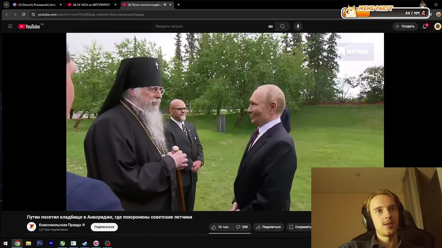Open a new browser tab
Viewport: 442px width, 248px height.
pyautogui.click(x=179, y=5)
